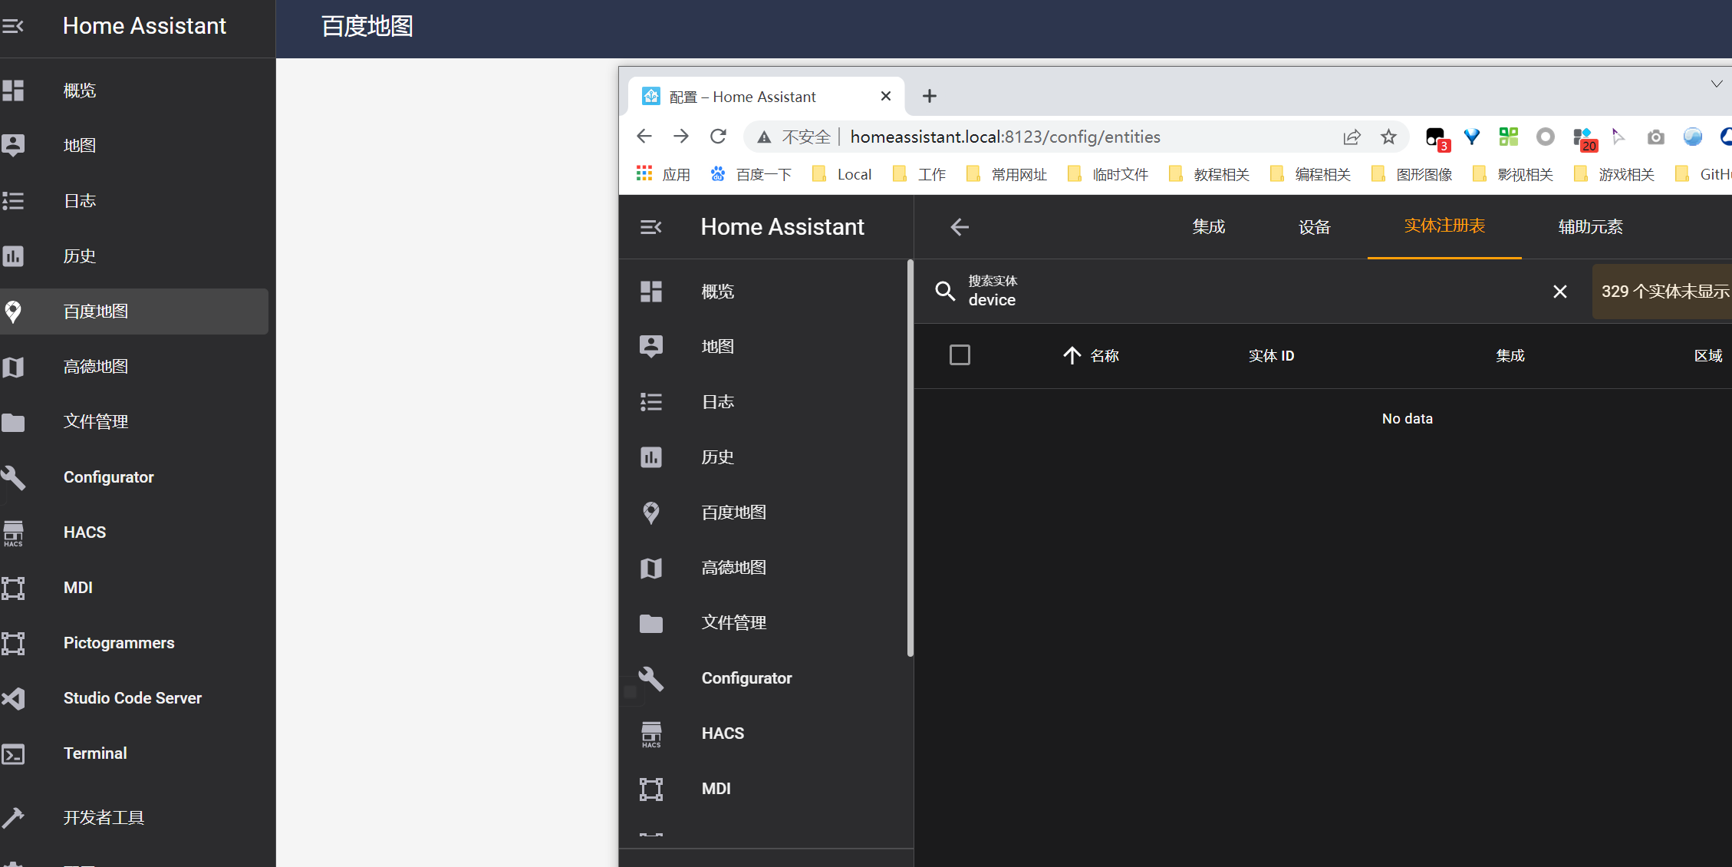This screenshot has height=867, width=1732.
Task: Open the 临时文件 bookmarks folder
Action: pos(1108,174)
